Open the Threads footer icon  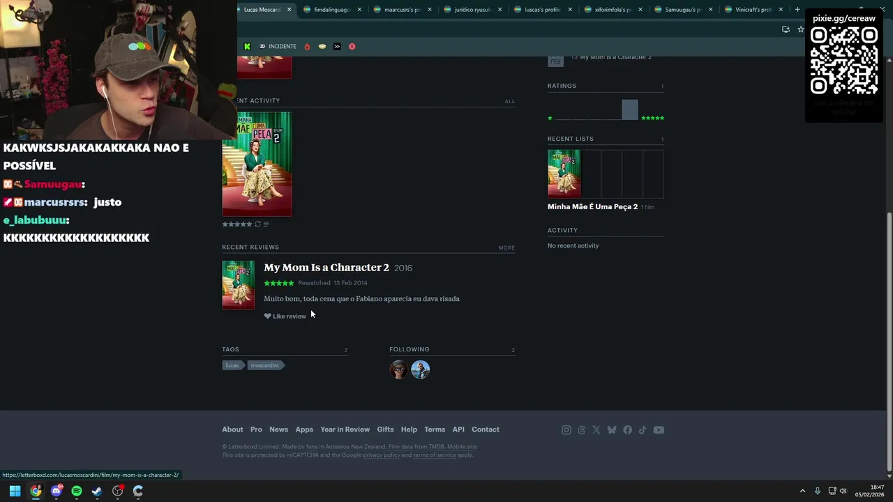(582, 430)
